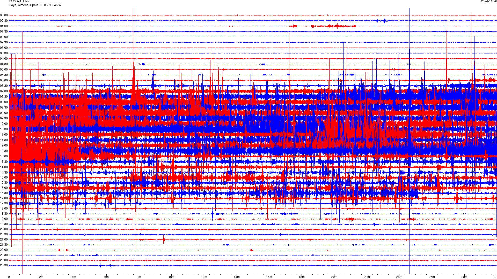Select the 03:00 time row label
The height and width of the screenshot is (279, 497).
tap(4, 48)
